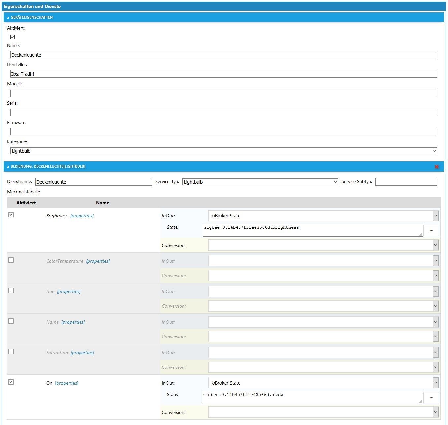This screenshot has width=448, height=425.
Task: Focus the empty Modell field
Action: tap(224, 93)
